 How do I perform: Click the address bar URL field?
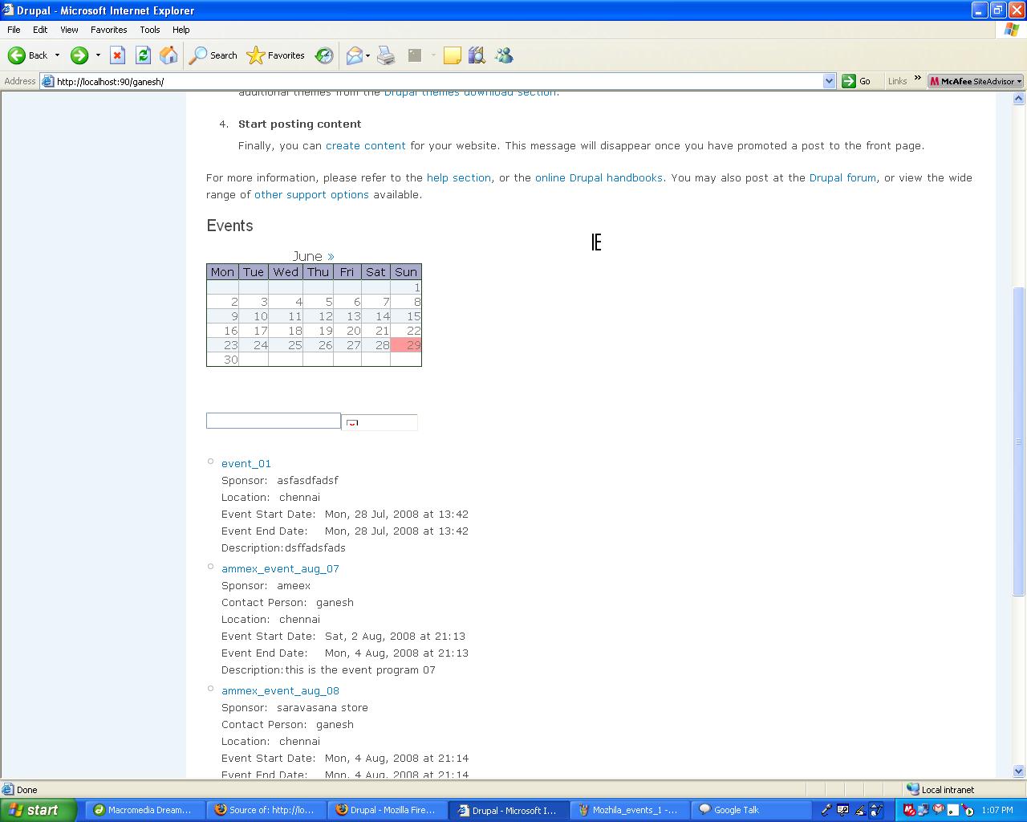[438, 81]
